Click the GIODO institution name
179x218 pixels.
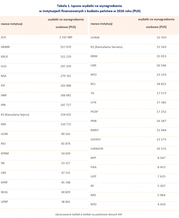(96, 139)
